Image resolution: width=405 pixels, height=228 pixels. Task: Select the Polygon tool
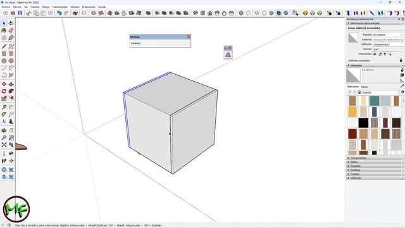(x=11, y=61)
